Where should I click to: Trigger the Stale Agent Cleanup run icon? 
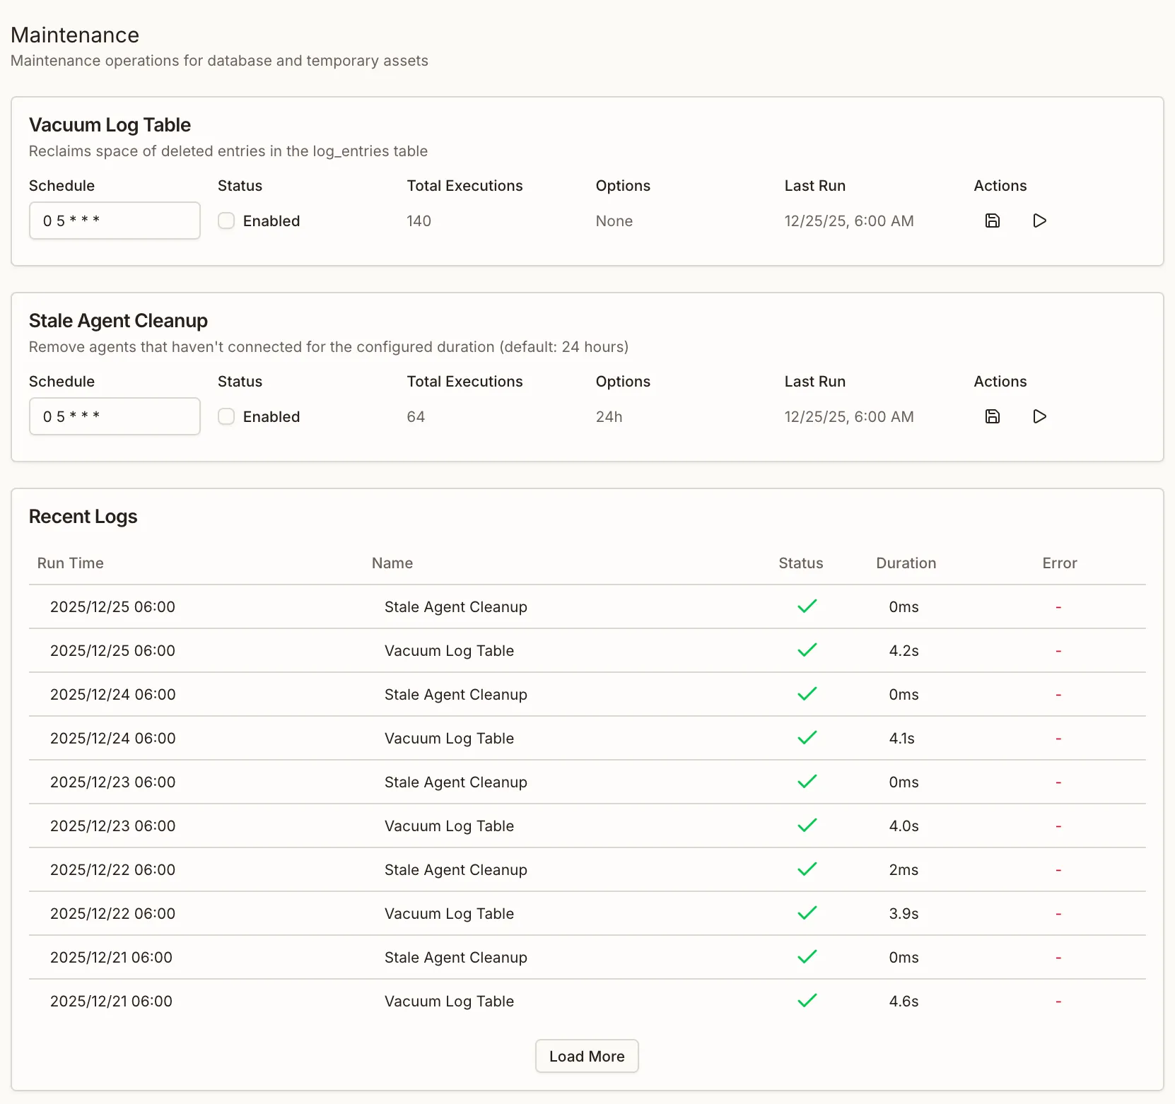pos(1039,416)
